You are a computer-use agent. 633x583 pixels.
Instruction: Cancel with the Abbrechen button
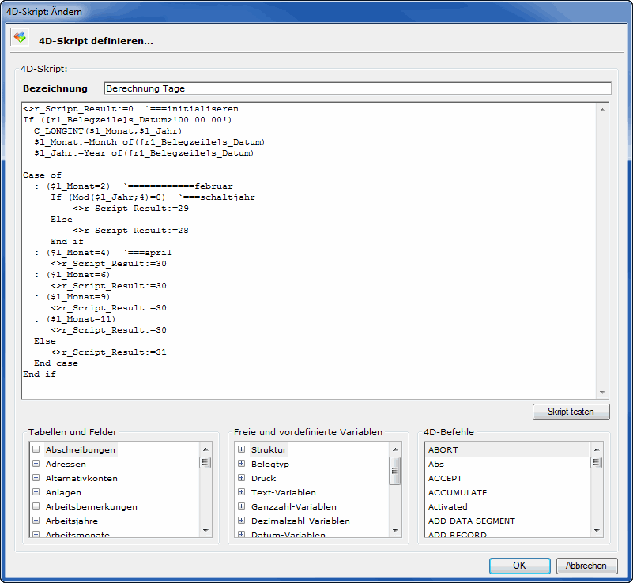point(586,566)
